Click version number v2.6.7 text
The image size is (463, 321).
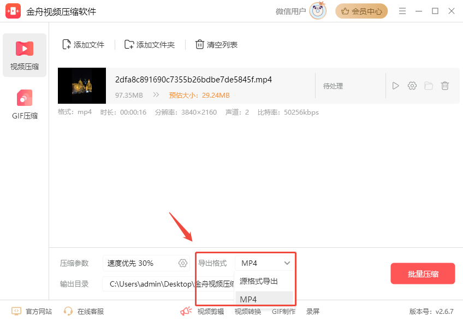point(431,312)
